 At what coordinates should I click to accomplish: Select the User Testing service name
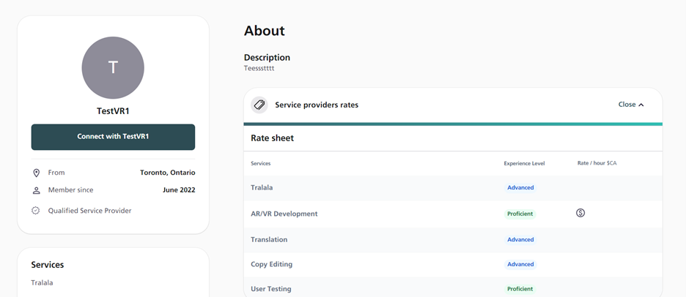pos(271,289)
